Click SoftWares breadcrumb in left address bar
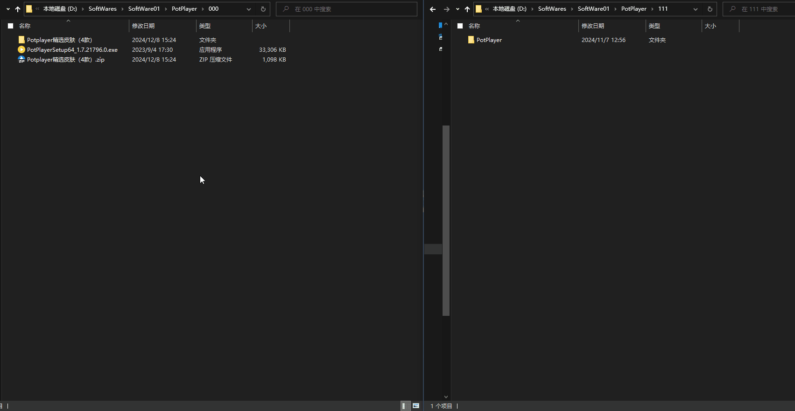 tap(103, 9)
